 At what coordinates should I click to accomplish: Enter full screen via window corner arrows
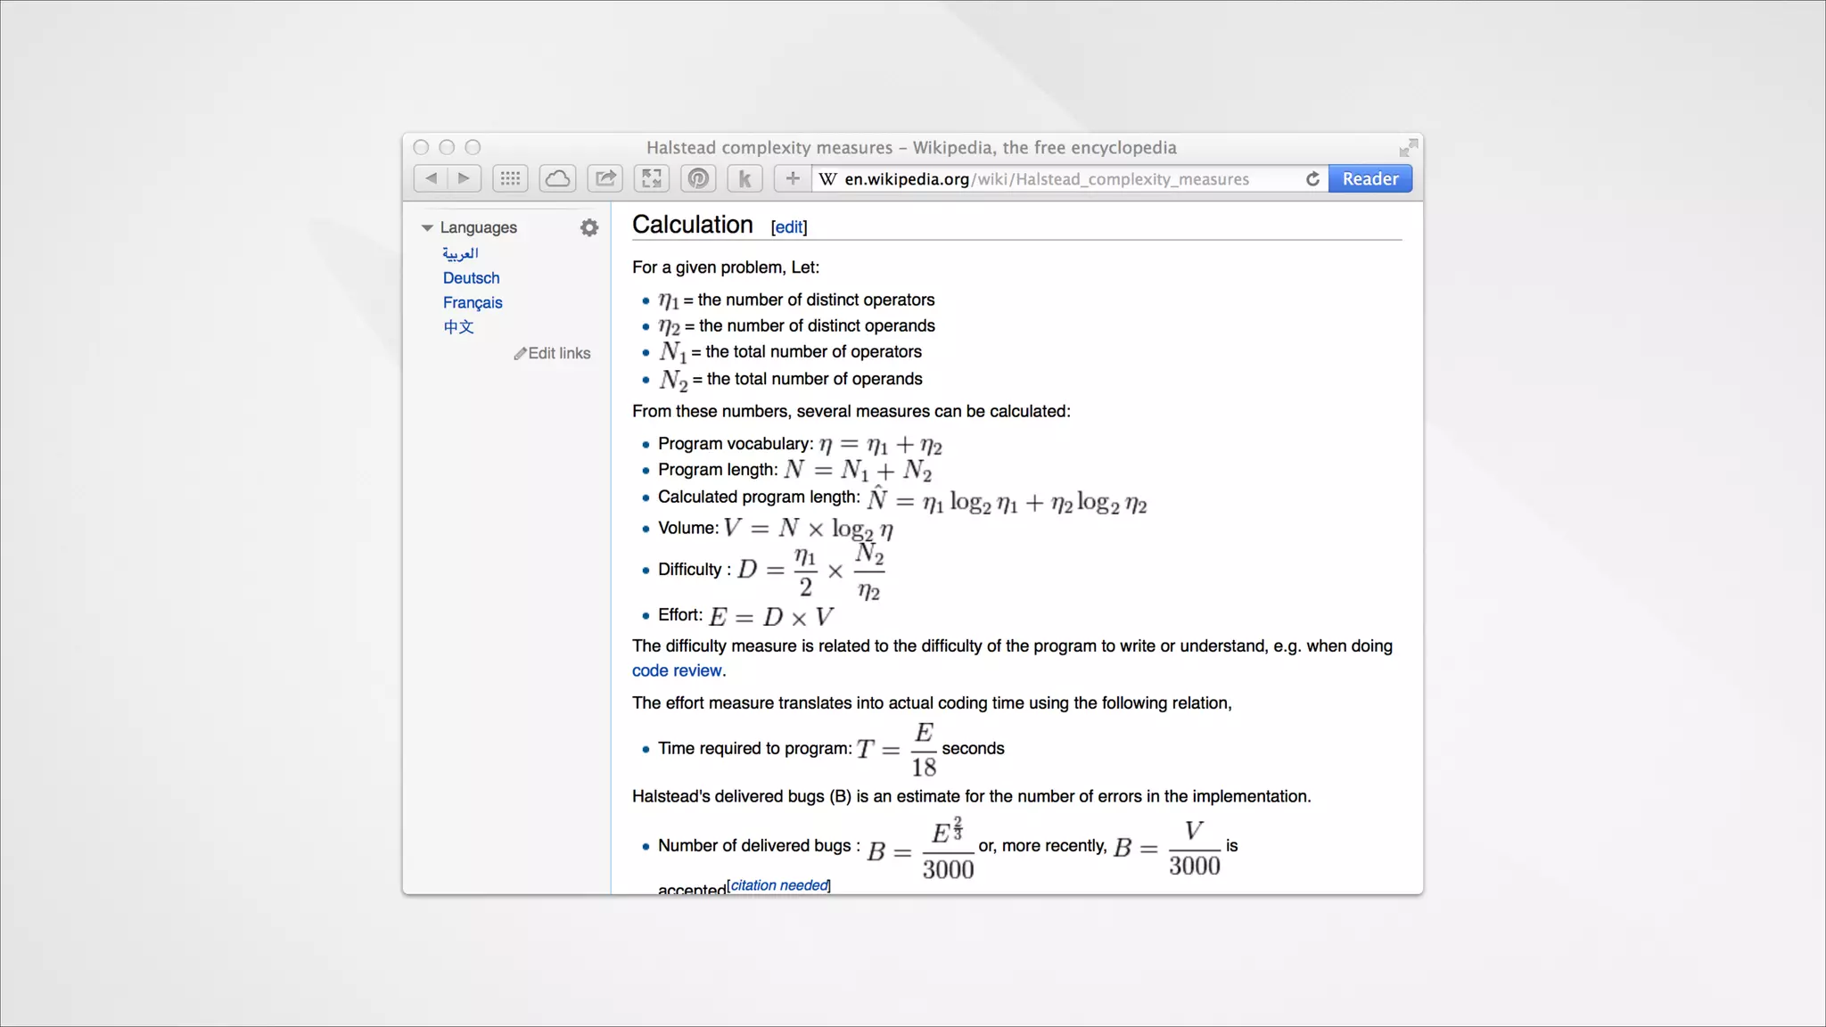coord(1408,147)
